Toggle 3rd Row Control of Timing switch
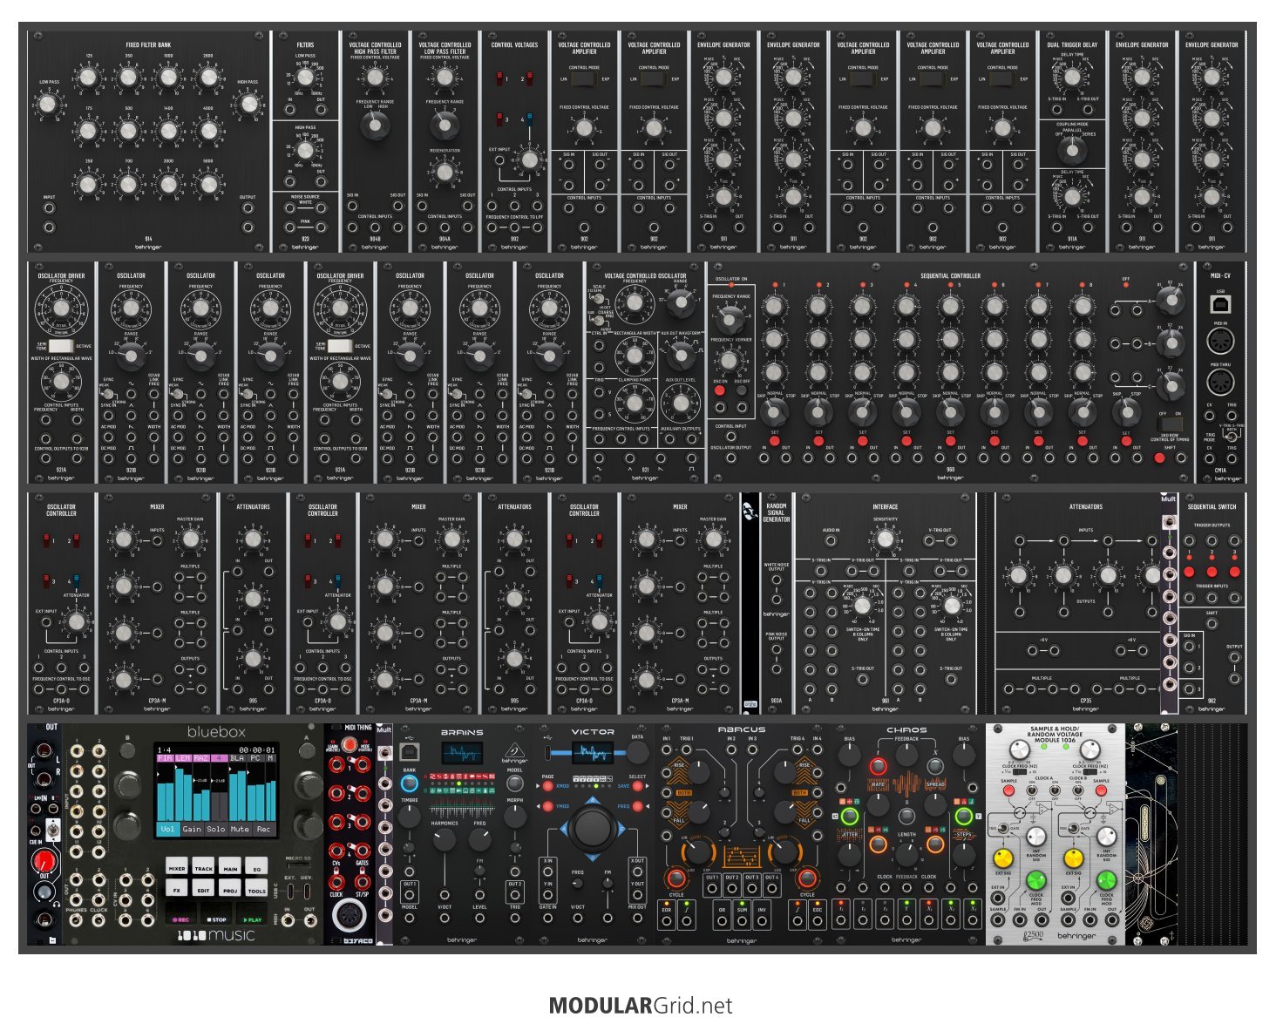 point(1170,424)
